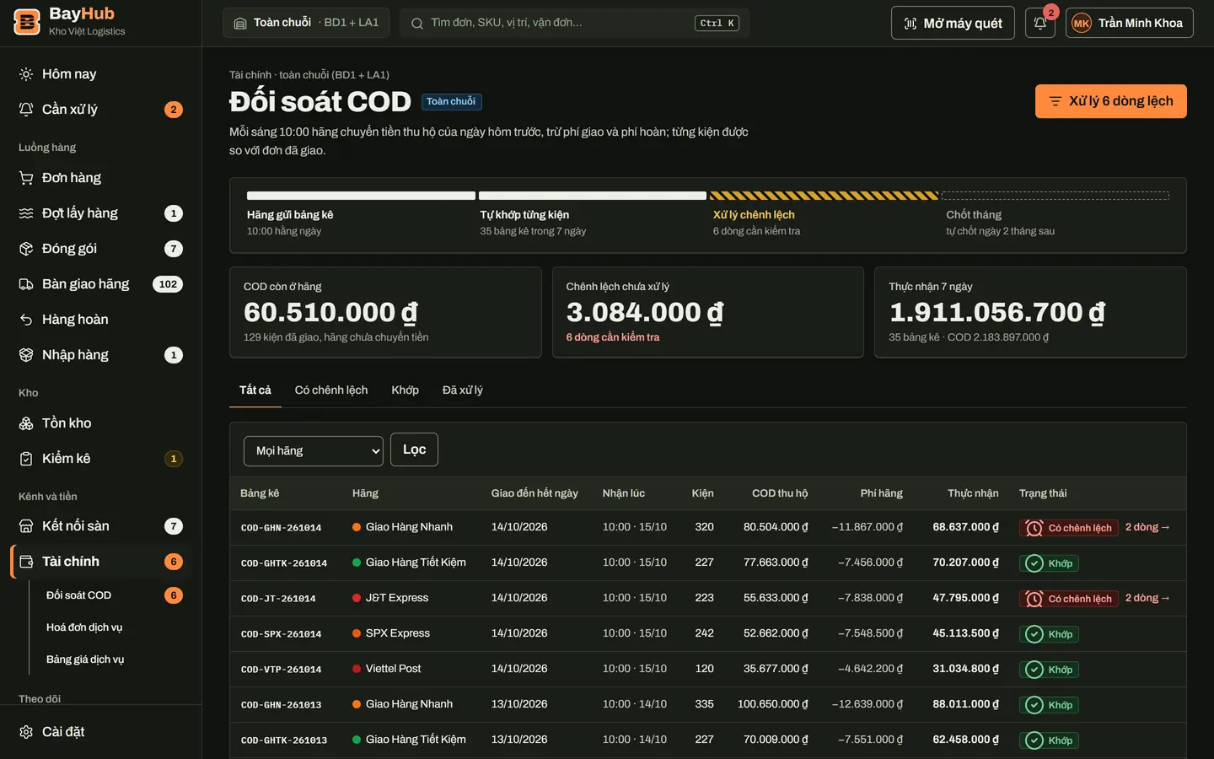Click the Kết nối sàn store icon
1214x759 pixels.
[x=26, y=526]
